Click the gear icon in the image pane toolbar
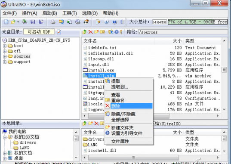 [117, 32]
